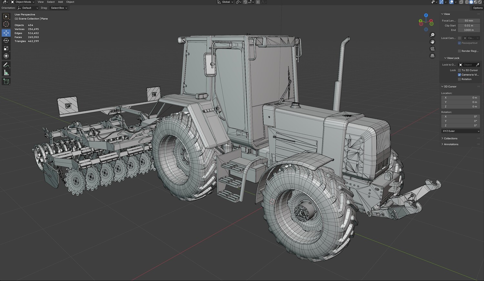The image size is (484, 281).
Task: Toggle the camera view icon
Action: [432, 49]
